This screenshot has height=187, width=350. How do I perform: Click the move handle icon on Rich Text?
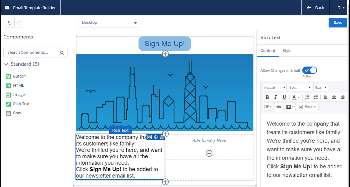pos(156,137)
